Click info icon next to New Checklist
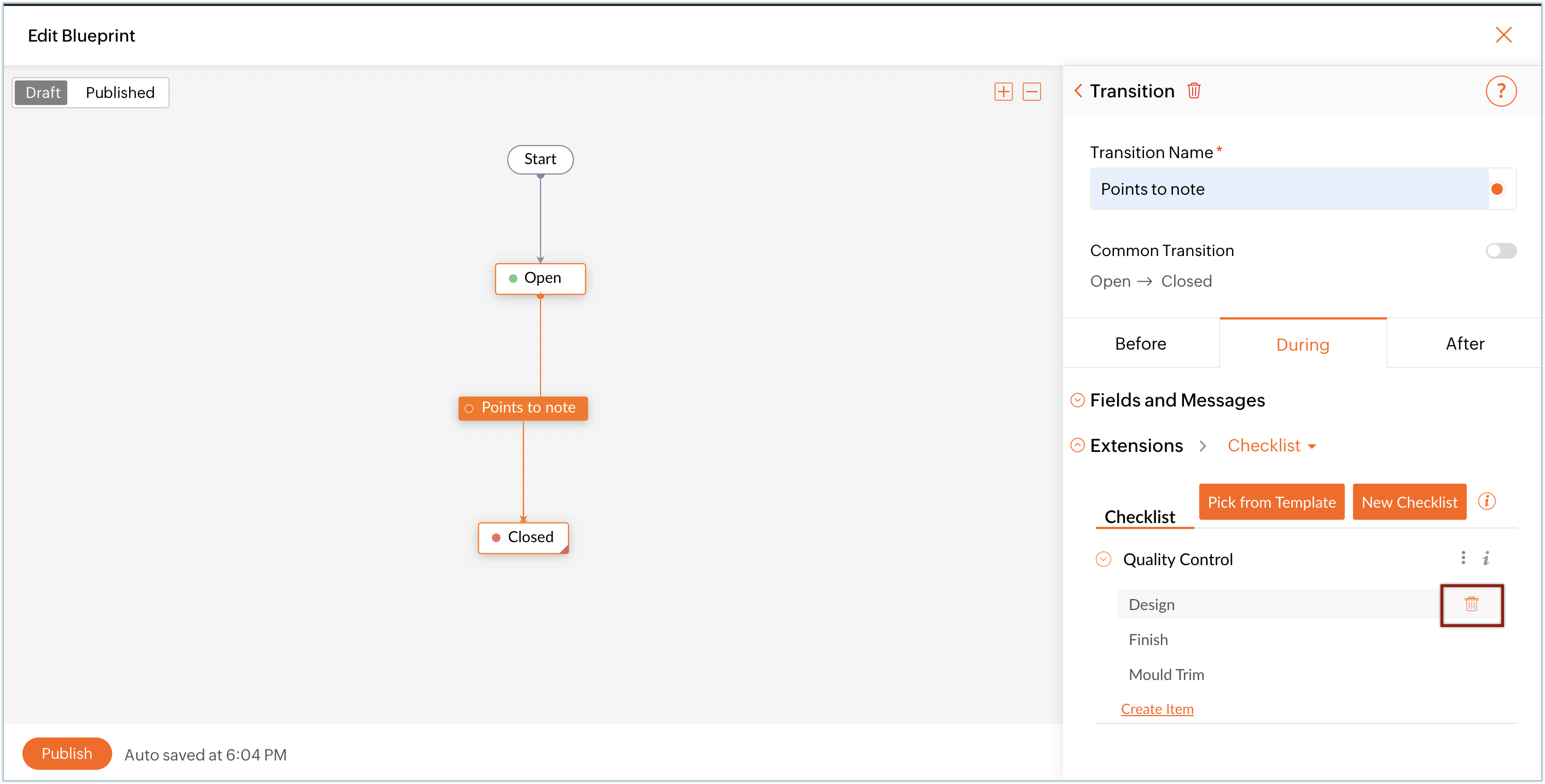Screen dimensions: 1545x784 (x=1486, y=501)
